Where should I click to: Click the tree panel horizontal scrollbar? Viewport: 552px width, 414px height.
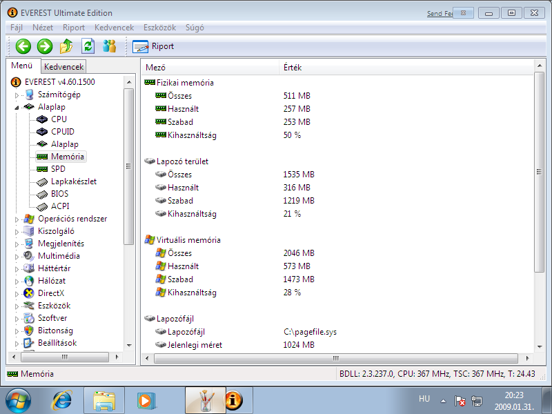[65, 357]
